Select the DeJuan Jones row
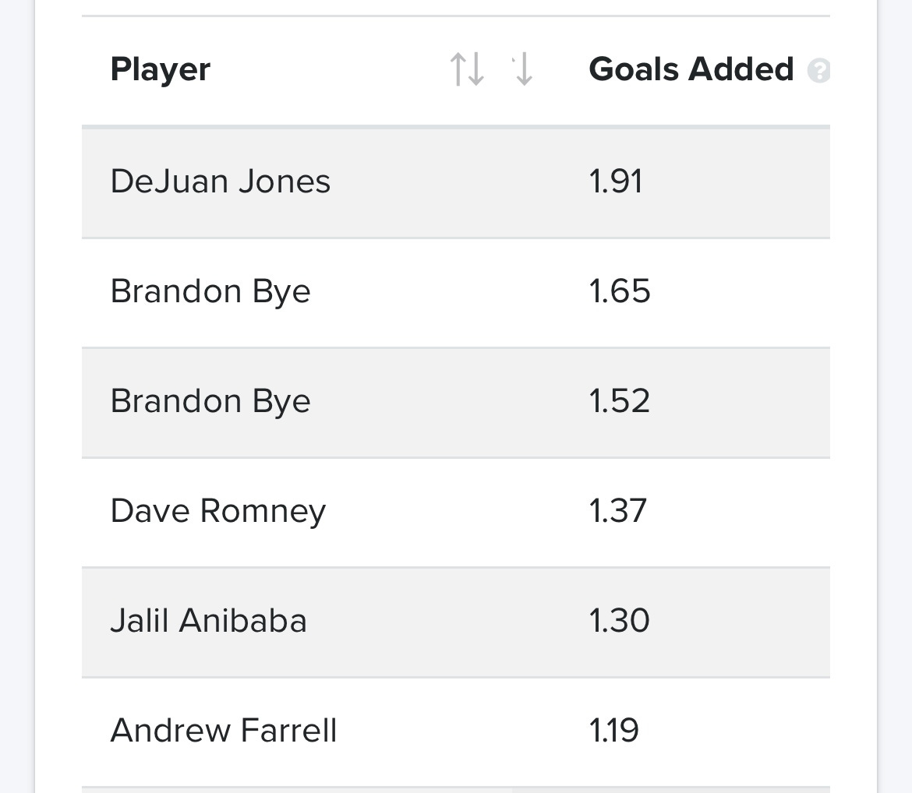912x793 pixels. [x=222, y=181]
